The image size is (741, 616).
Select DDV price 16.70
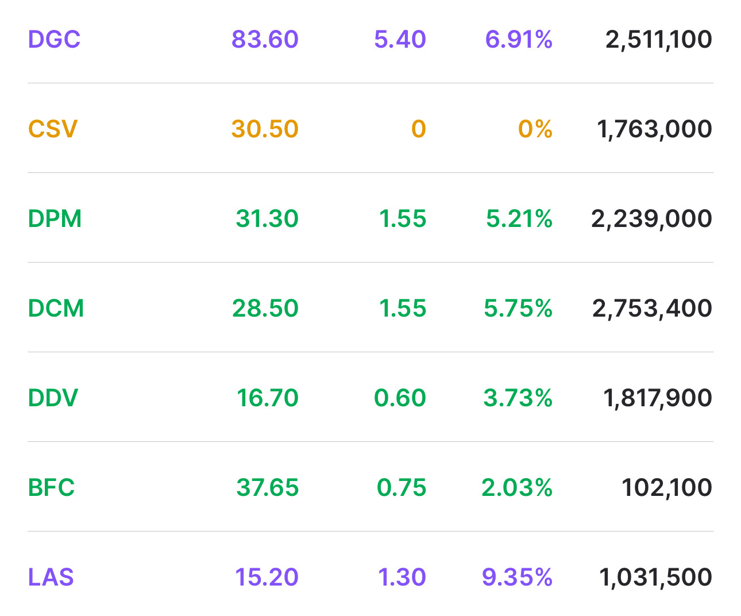[x=268, y=398]
